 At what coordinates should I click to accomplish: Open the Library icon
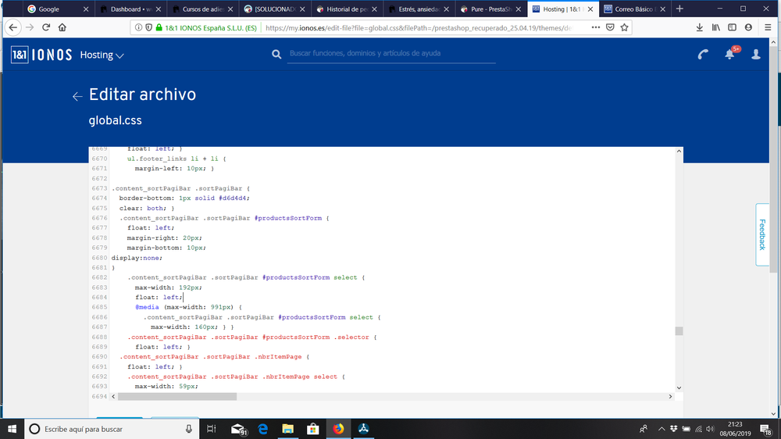(715, 27)
